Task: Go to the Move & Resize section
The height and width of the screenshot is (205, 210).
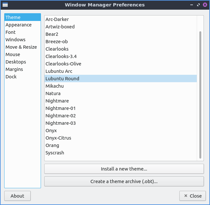Action: pyautogui.click(x=21, y=47)
